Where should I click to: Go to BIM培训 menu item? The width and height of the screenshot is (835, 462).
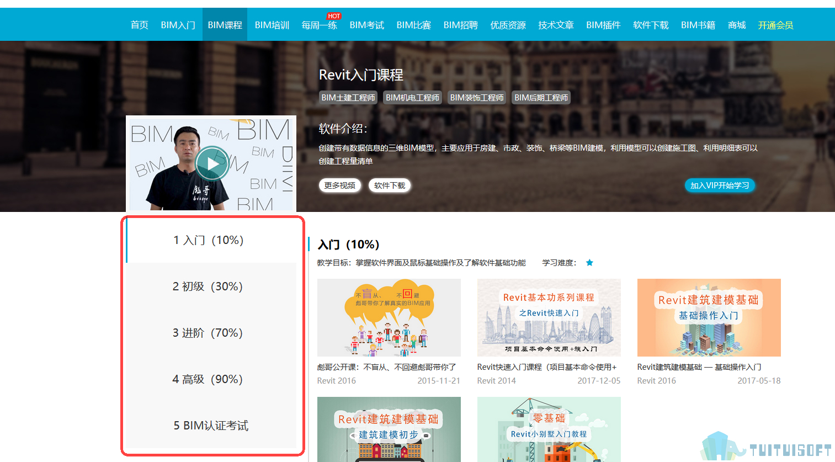272,25
